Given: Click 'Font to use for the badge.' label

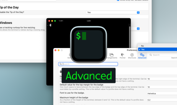Looking at the screenshot, I should [x=72, y=93].
